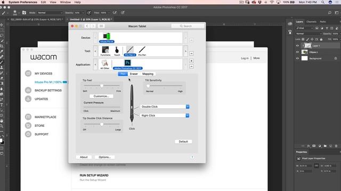Open Photoshop search magnifier icon
Image resolution: width=341 pixels, height=191 pixels.
[x=330, y=13]
